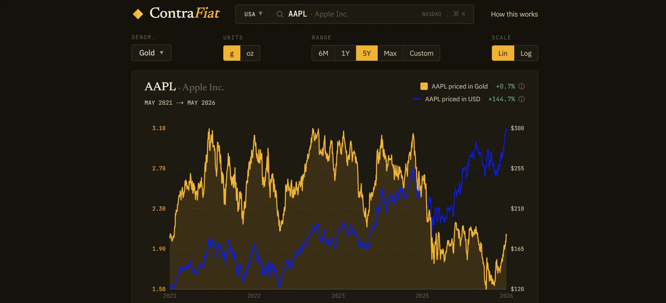The width and height of the screenshot is (666, 303).
Task: Click the +144.7% USD change value
Action: (502, 99)
